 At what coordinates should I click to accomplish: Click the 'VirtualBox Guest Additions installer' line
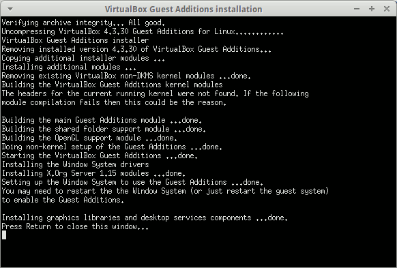[x=75, y=40]
